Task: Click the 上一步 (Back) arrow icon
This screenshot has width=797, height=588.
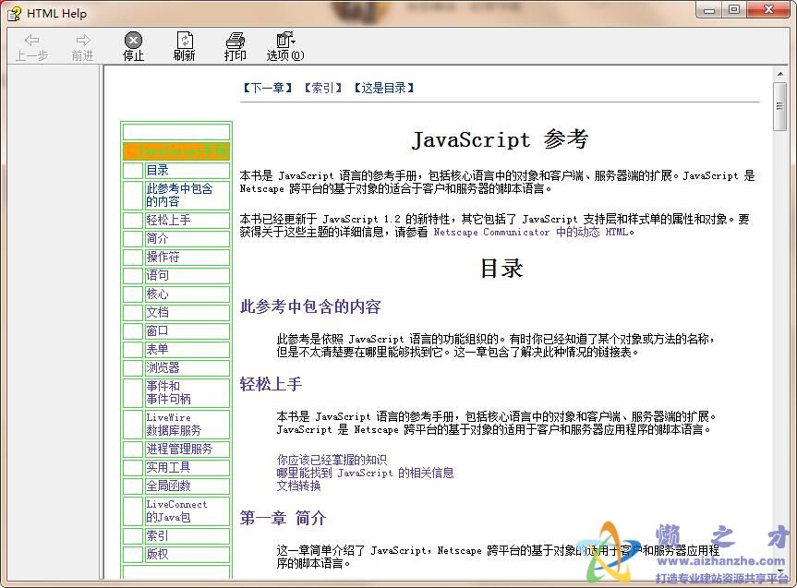Action: (31, 42)
